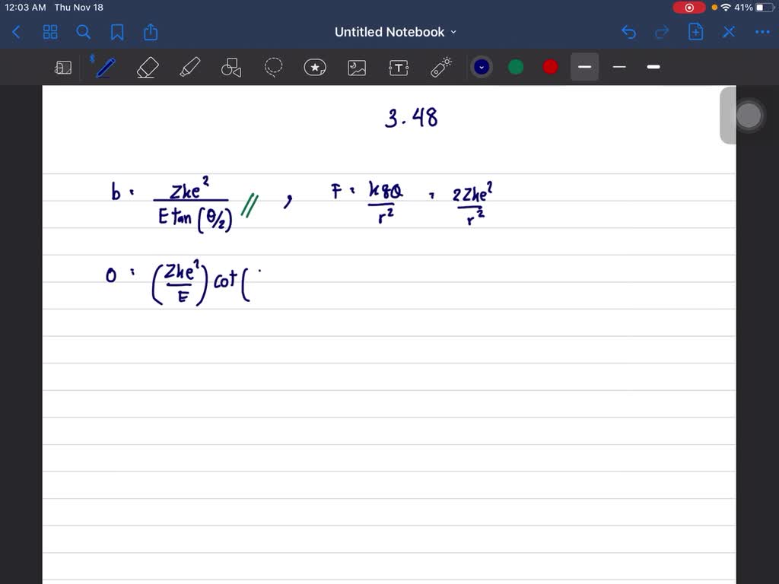Open the Shapes tool
Image resolution: width=779 pixels, height=584 pixels.
click(x=231, y=67)
